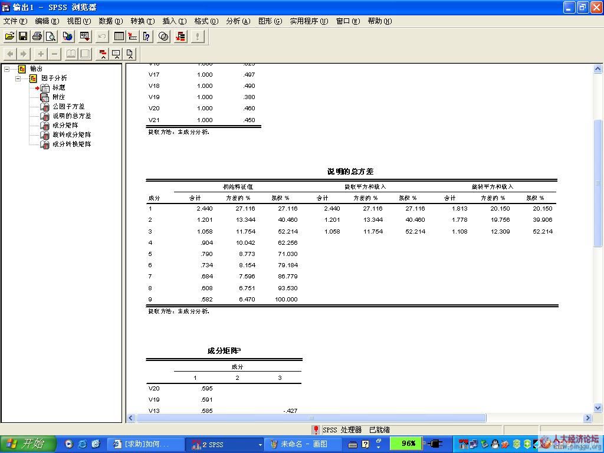Screen dimensions: 604x453
Task: Click the 96% battery indicator
Action: click(406, 444)
